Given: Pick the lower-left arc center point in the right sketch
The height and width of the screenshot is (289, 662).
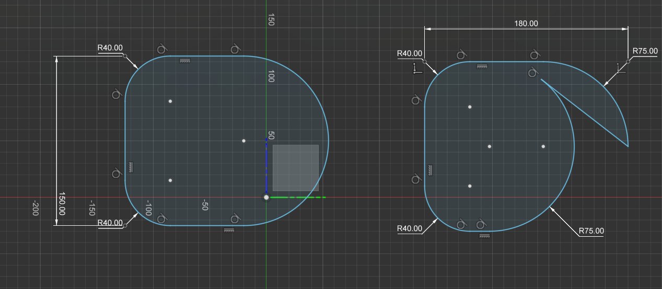Looking at the screenshot, I should [470, 186].
